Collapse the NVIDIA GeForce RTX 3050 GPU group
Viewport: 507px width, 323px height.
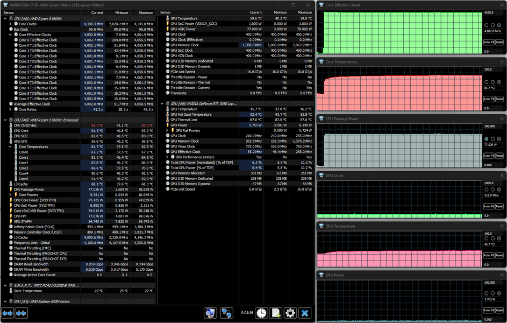point(162,103)
